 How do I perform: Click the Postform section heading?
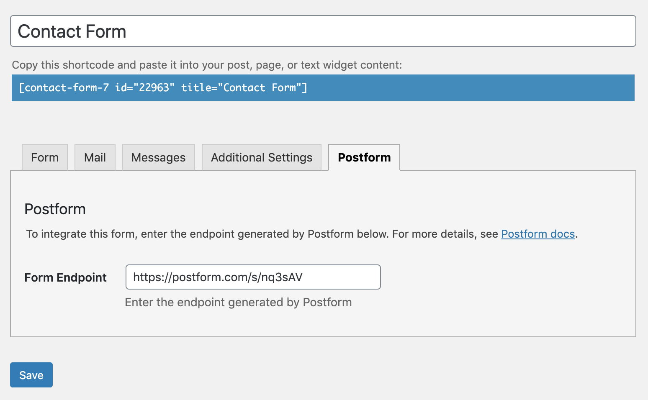(55, 209)
